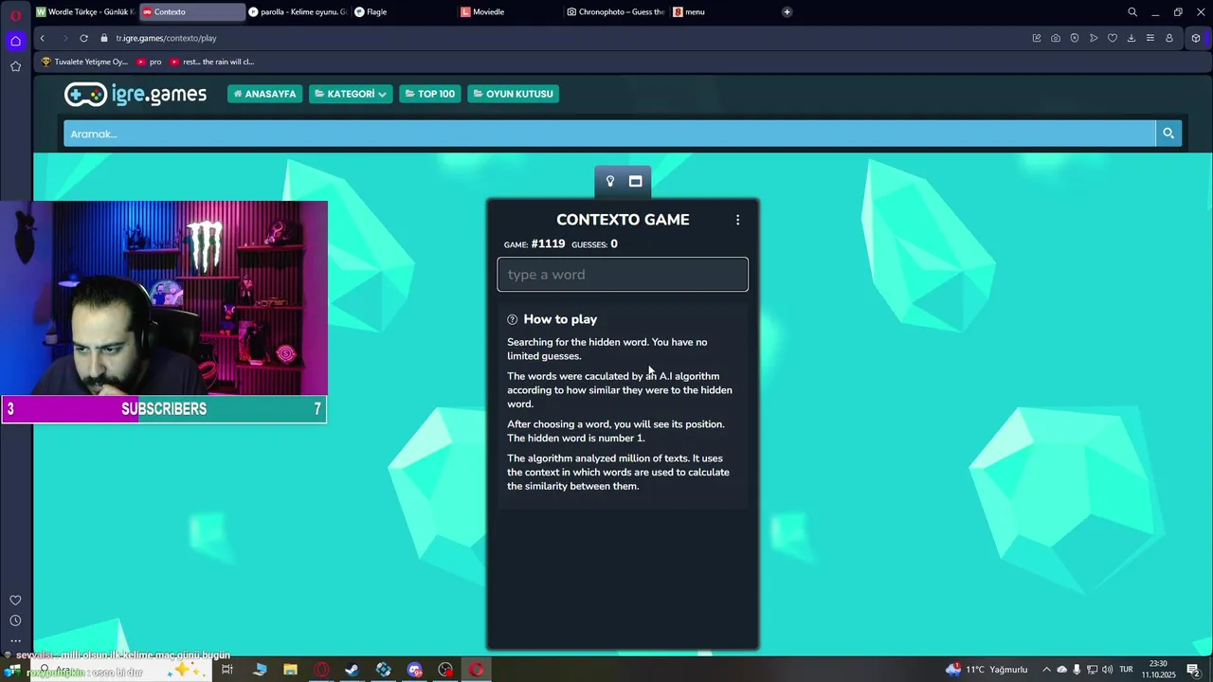Viewport: 1213px width, 682px height.
Task: Click the cube extensions icon
Action: pos(1196,38)
